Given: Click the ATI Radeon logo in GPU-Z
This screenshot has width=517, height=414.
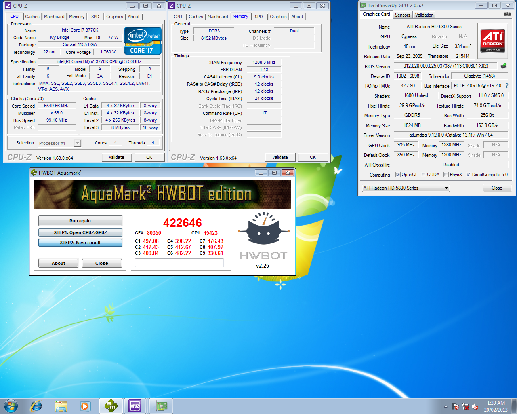Looking at the screenshot, I should click(493, 41).
